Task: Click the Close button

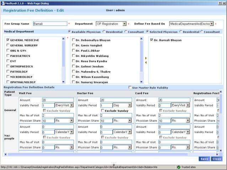Action: click(217, 159)
